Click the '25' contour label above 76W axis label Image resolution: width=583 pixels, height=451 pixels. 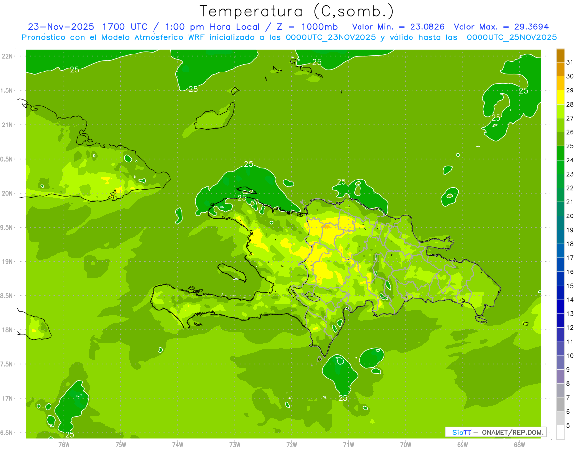click(x=69, y=434)
